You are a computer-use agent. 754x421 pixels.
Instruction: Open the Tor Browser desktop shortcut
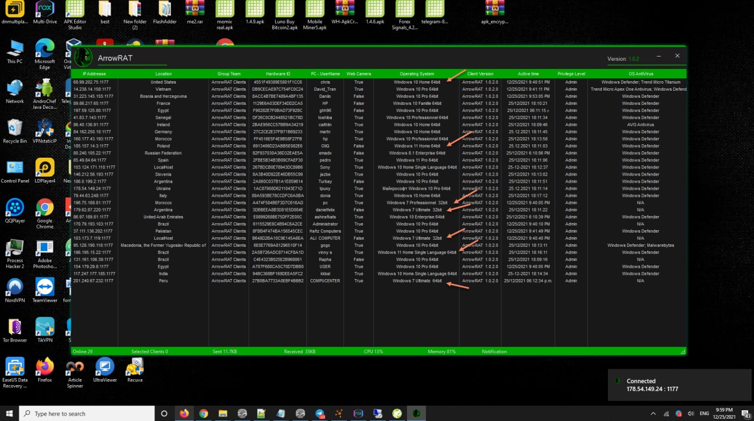(x=15, y=331)
